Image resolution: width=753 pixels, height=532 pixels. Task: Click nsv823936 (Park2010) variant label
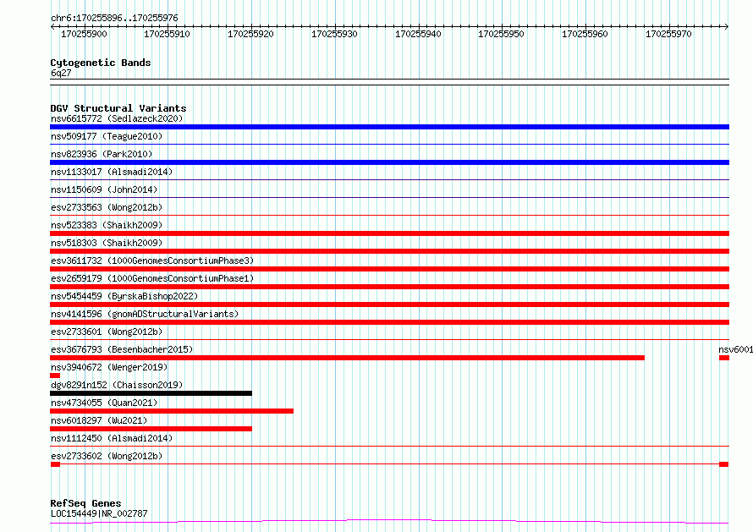point(102,154)
